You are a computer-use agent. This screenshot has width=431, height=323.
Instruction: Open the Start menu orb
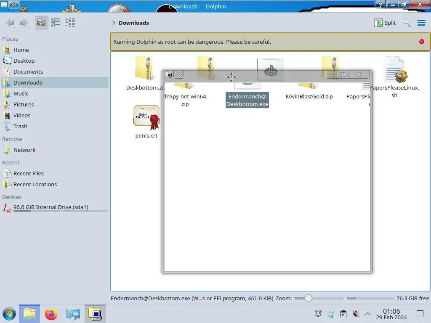click(x=9, y=314)
